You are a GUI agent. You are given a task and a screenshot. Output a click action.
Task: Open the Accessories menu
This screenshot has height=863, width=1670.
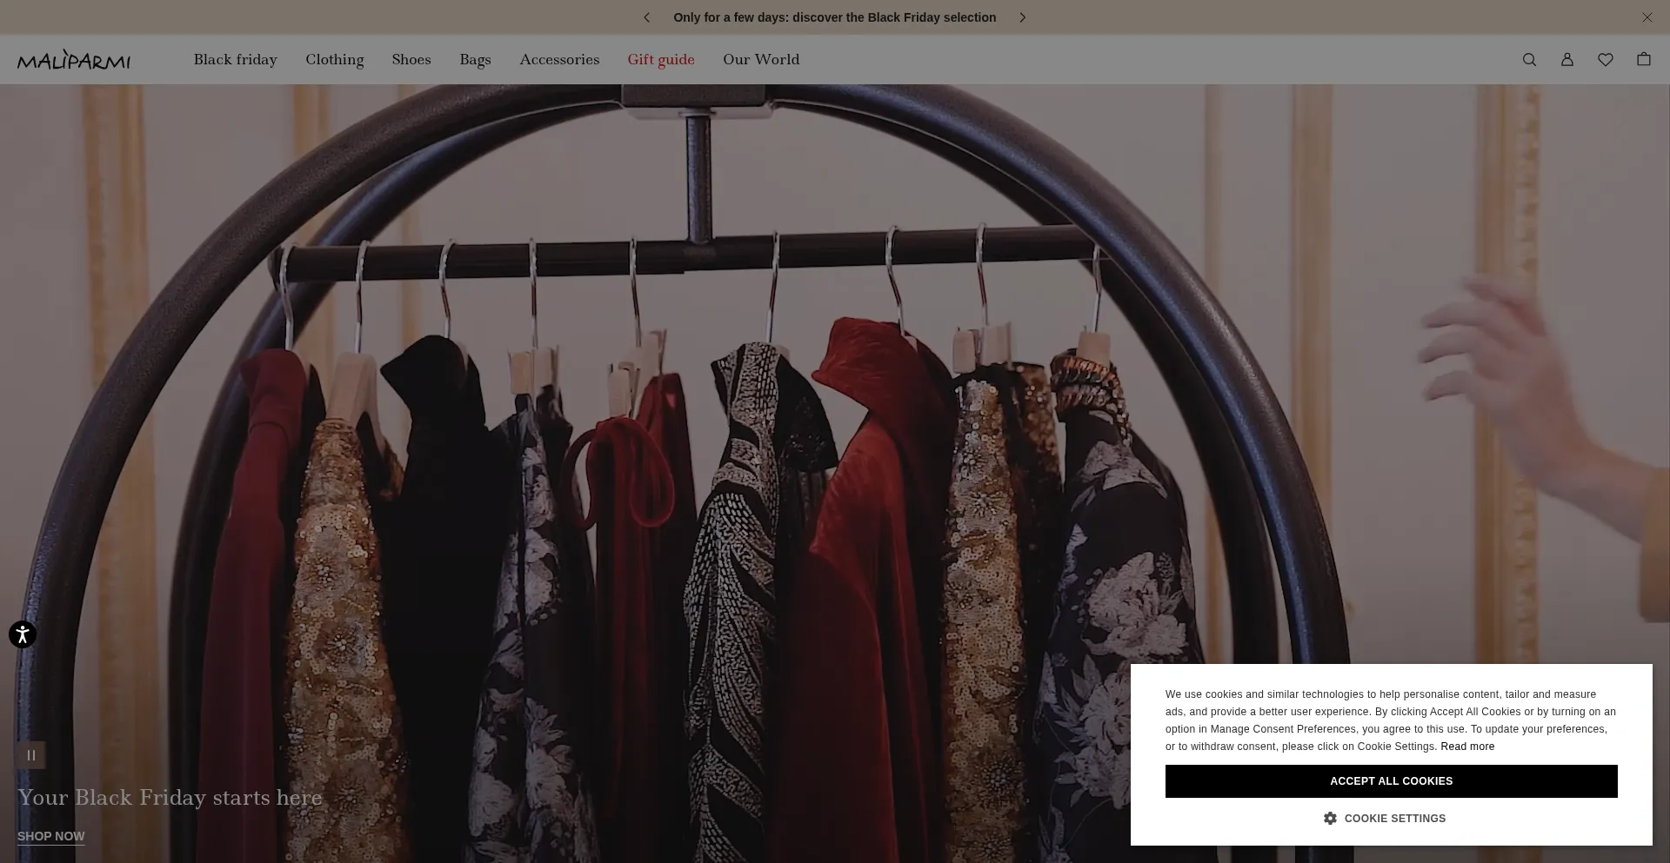pos(559,60)
